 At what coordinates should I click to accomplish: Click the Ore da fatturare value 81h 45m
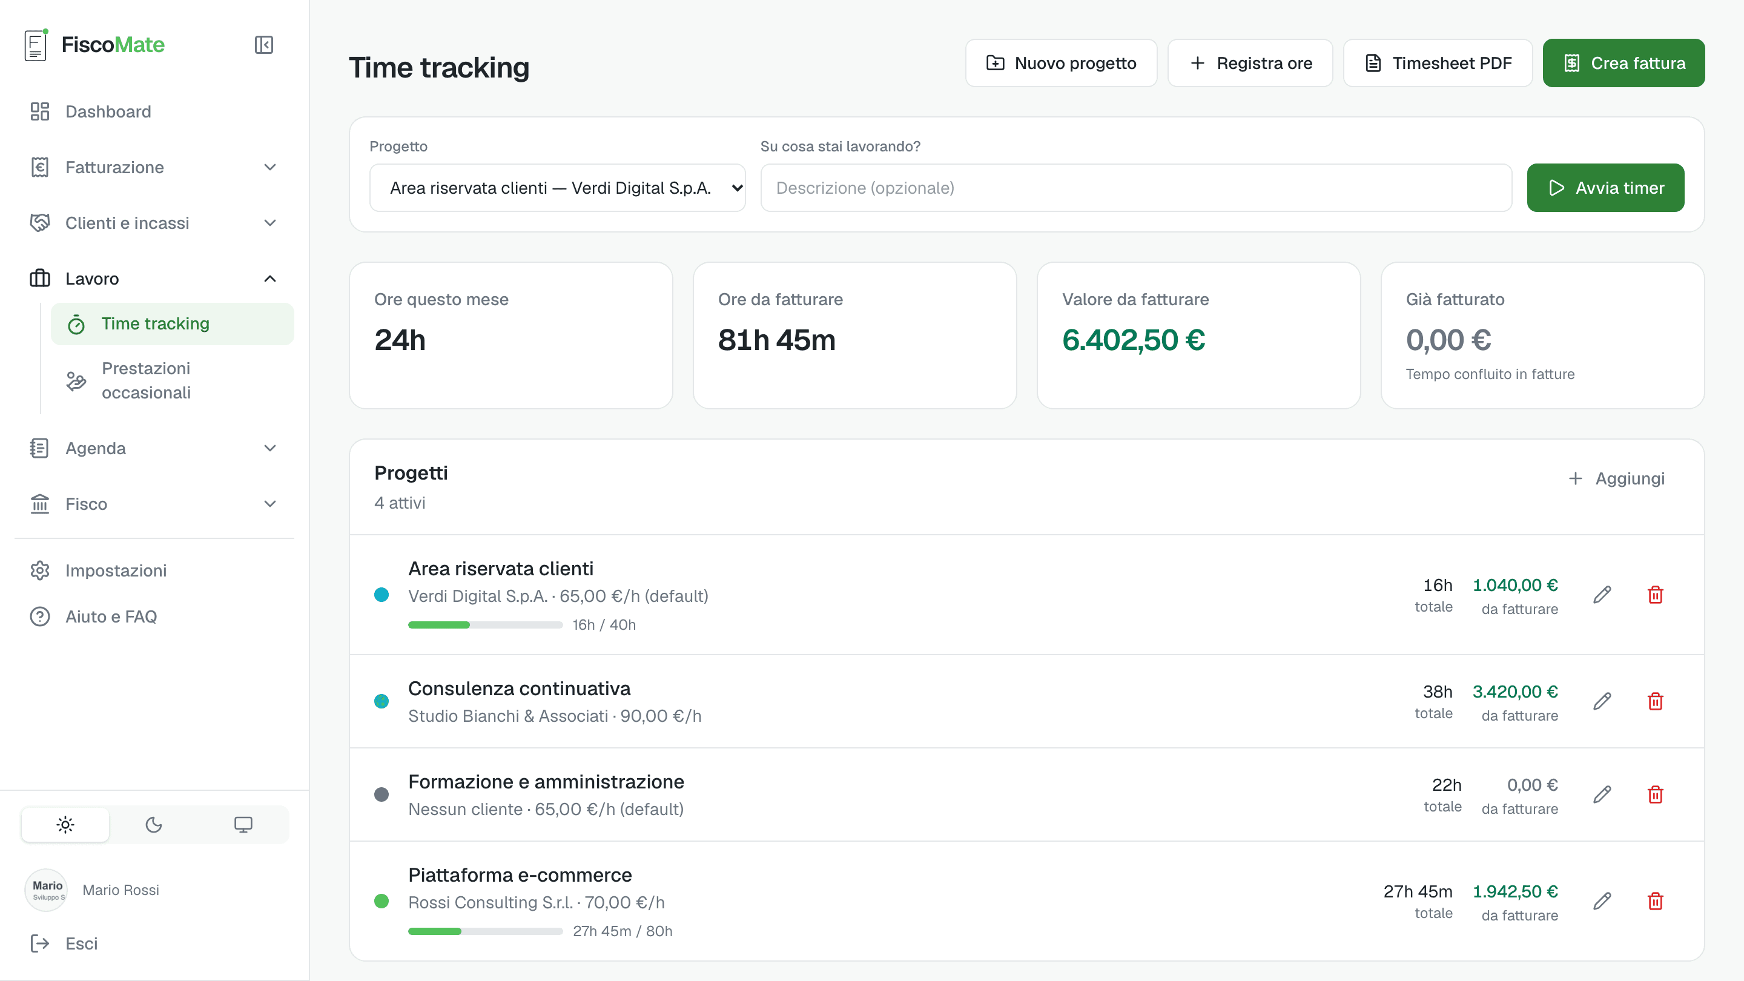tap(776, 340)
